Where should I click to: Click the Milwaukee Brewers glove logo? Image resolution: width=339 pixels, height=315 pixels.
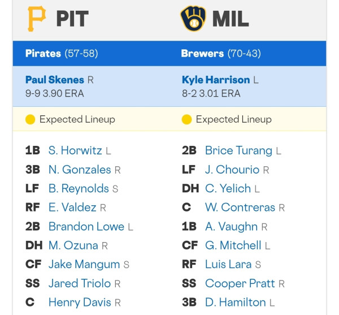click(193, 19)
